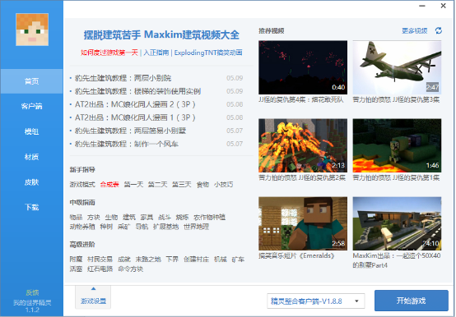
Task: Refresh the recommended videos list
Action: click(438, 30)
